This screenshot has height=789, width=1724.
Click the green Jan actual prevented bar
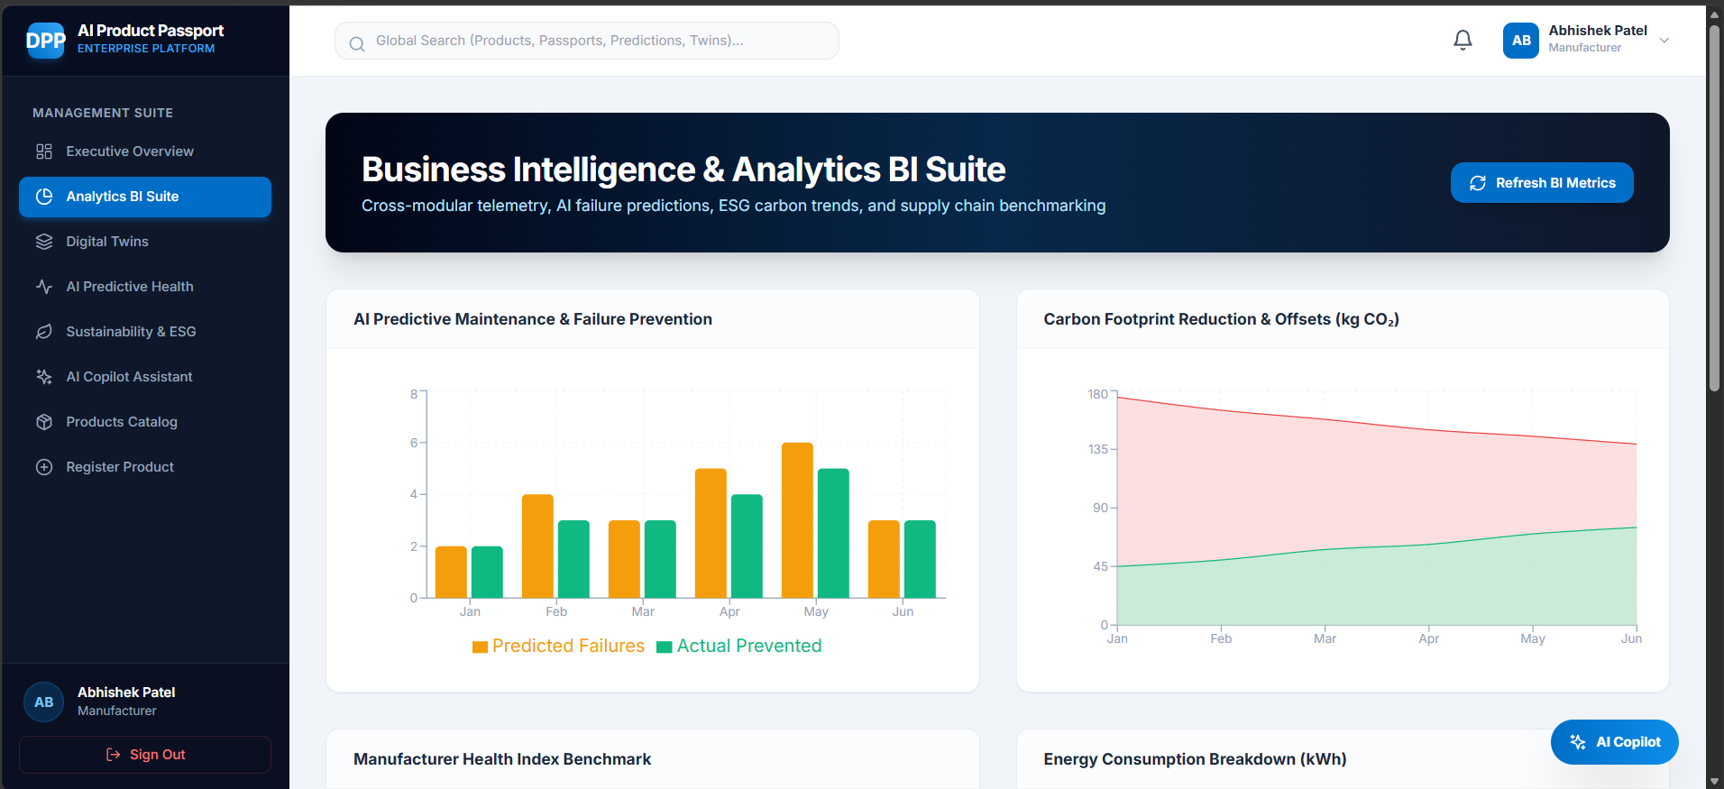[487, 572]
